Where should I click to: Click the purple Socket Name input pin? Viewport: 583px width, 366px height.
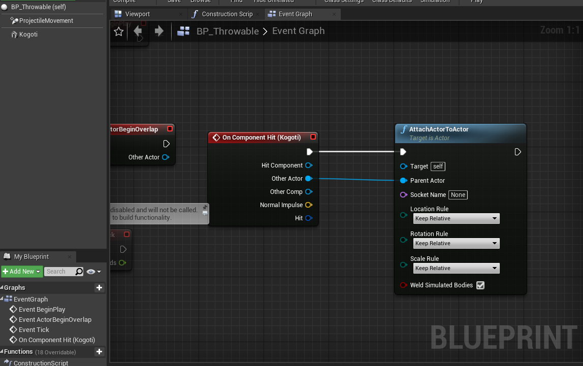click(403, 195)
